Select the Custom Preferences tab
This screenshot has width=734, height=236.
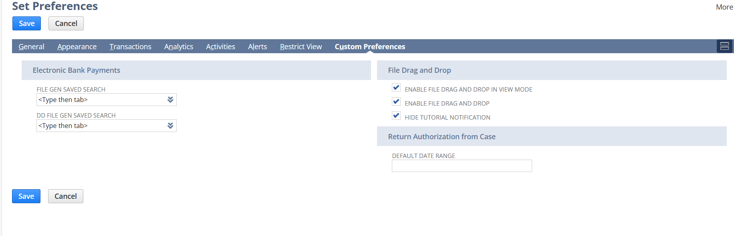coord(370,47)
